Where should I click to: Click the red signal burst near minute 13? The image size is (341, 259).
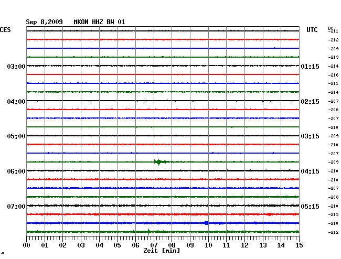[270, 214]
